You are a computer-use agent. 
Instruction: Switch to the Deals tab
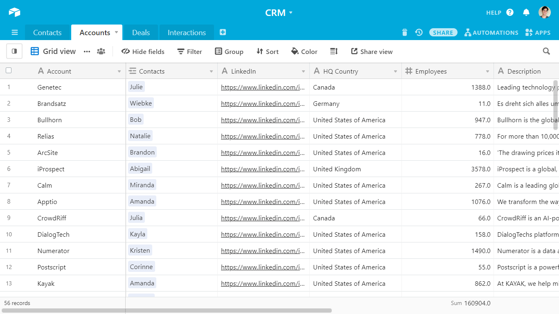(x=141, y=33)
